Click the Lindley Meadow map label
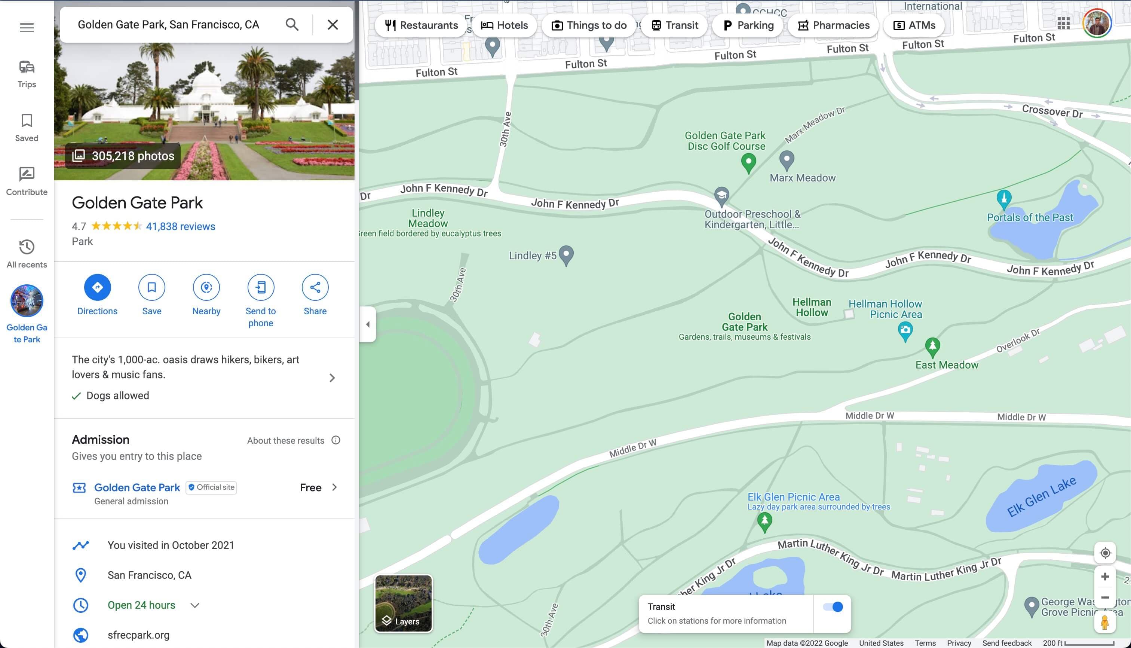Screen dimensions: 1131x648 tap(428, 218)
